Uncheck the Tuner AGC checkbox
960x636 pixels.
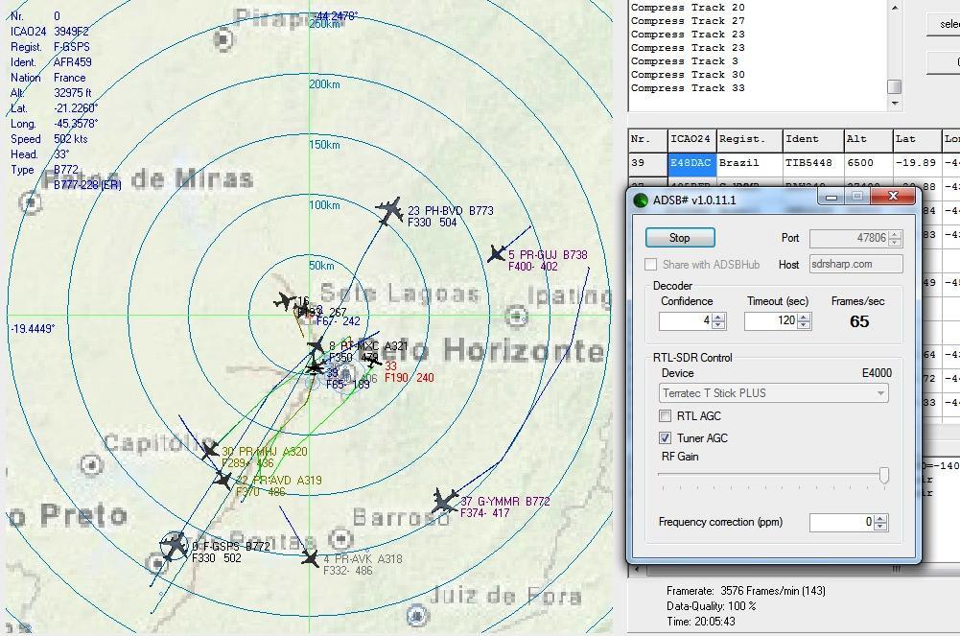[x=665, y=438]
